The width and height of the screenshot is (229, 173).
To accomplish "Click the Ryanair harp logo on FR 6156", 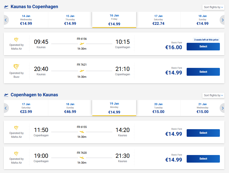I will (x=16, y=40).
